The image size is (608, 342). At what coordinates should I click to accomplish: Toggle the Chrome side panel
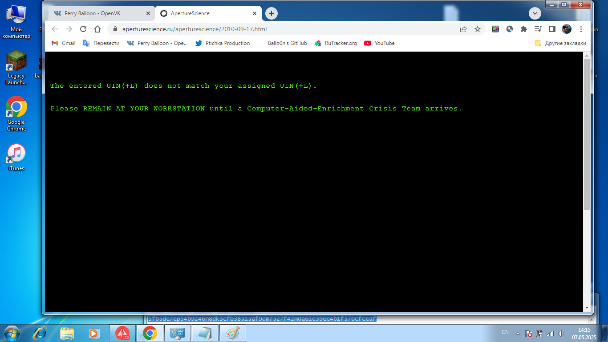click(552, 29)
